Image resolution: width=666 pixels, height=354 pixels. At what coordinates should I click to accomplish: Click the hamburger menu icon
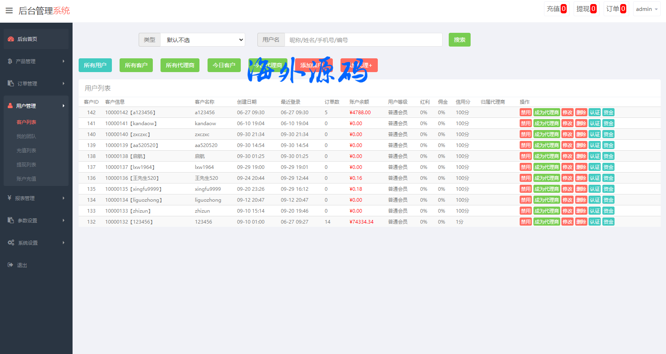(x=9, y=11)
